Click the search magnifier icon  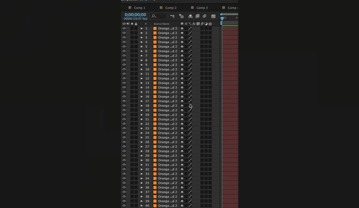tap(154, 16)
